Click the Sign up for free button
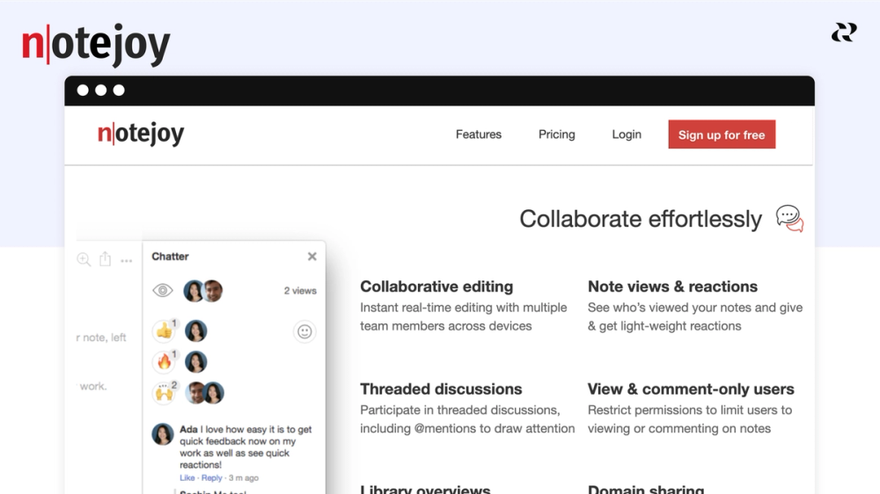Screen dimensions: 880x494 pyautogui.click(x=722, y=134)
